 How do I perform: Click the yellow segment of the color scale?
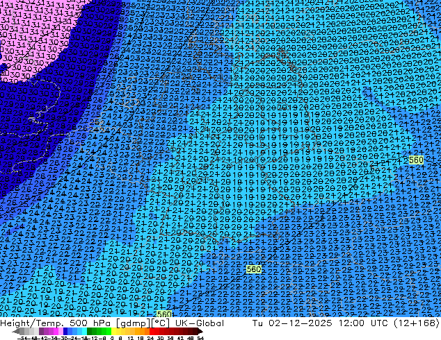[x=113, y=331]
